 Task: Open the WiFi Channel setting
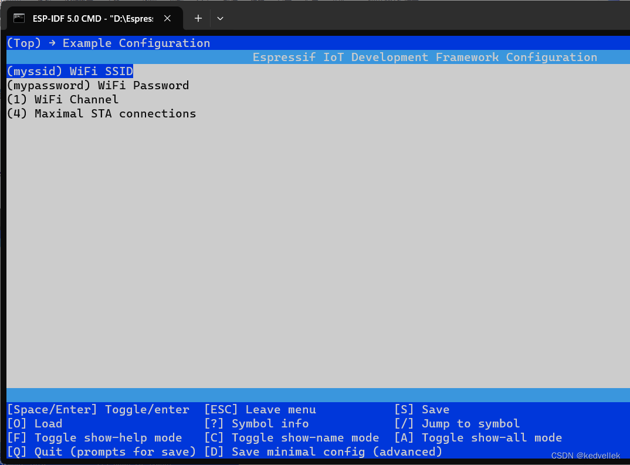click(x=62, y=99)
